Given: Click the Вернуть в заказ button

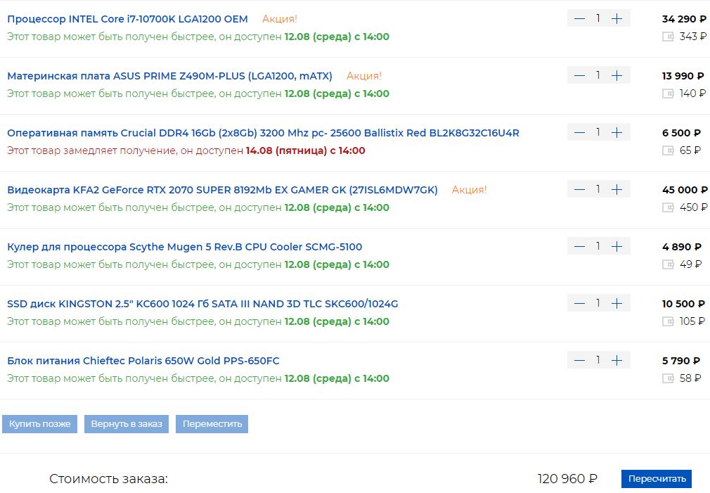Looking at the screenshot, I should pos(127,424).
